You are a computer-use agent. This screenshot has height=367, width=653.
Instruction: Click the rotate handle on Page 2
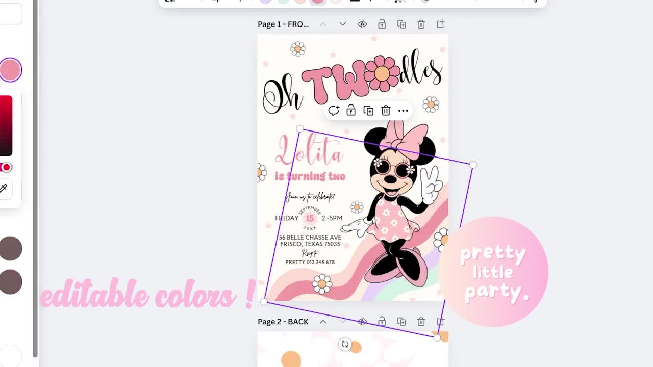point(346,345)
